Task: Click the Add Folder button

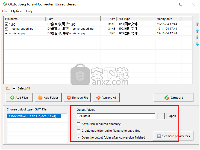Action: pos(48,98)
